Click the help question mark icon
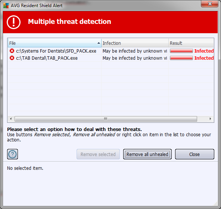The height and width of the screenshot is (209, 221). pos(12,154)
